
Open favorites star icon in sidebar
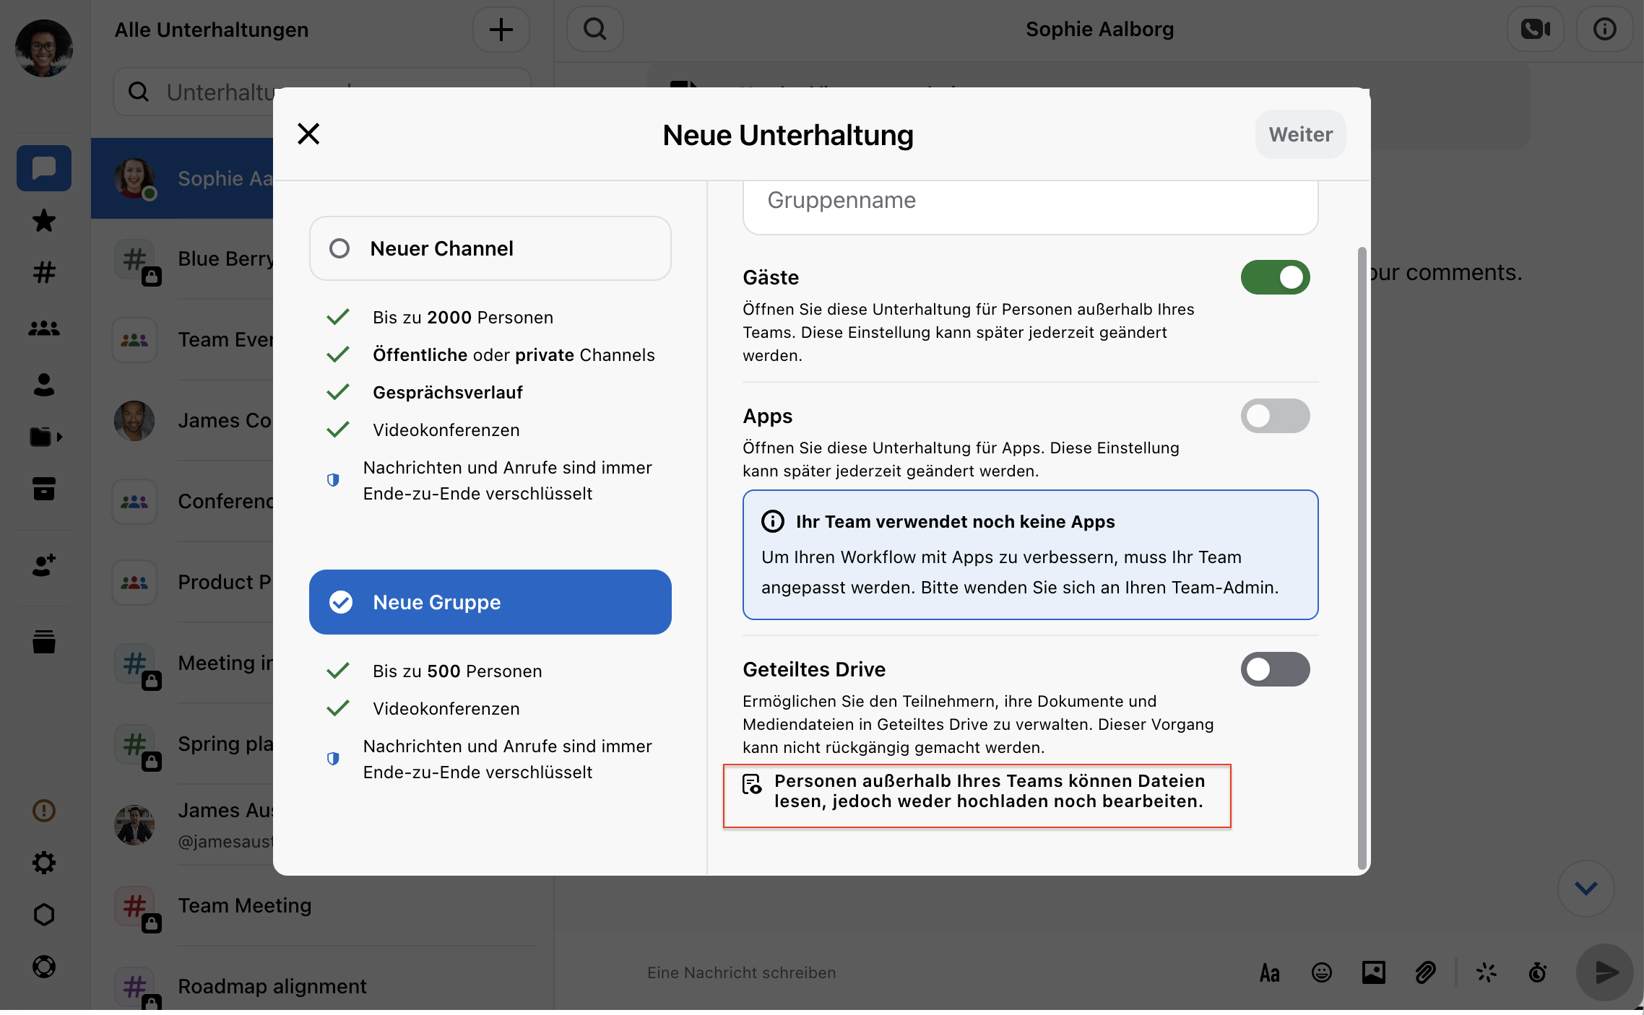pos(44,220)
